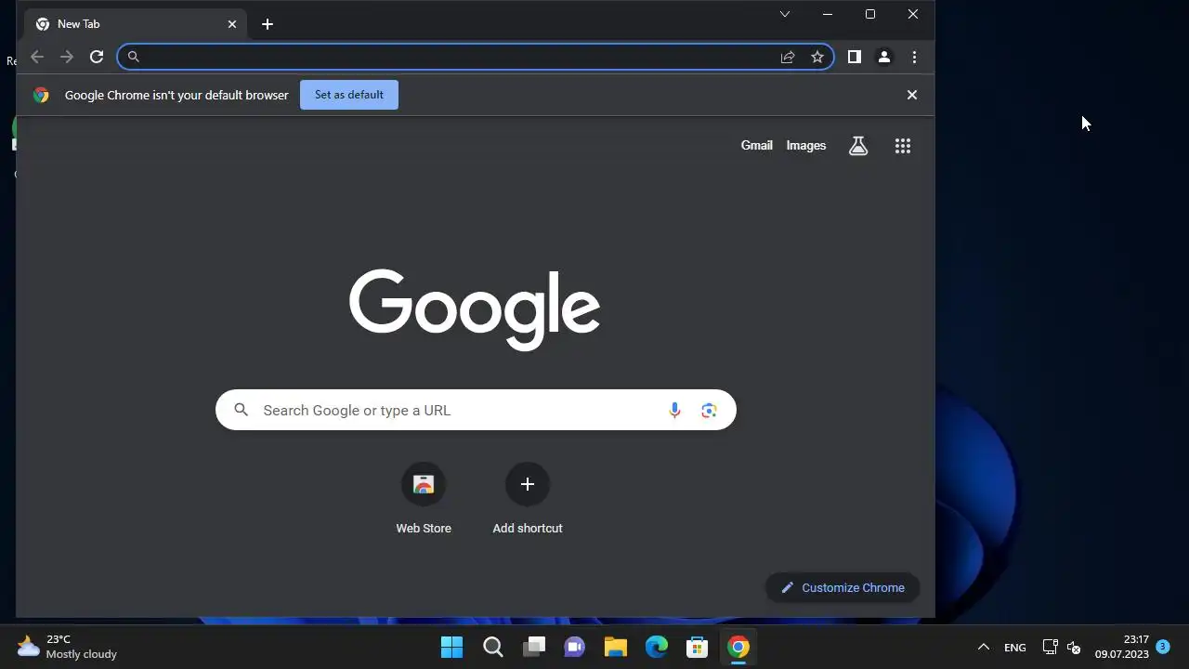
Task: Launch Microsoft Edge from the taskbar
Action: [x=657, y=647]
